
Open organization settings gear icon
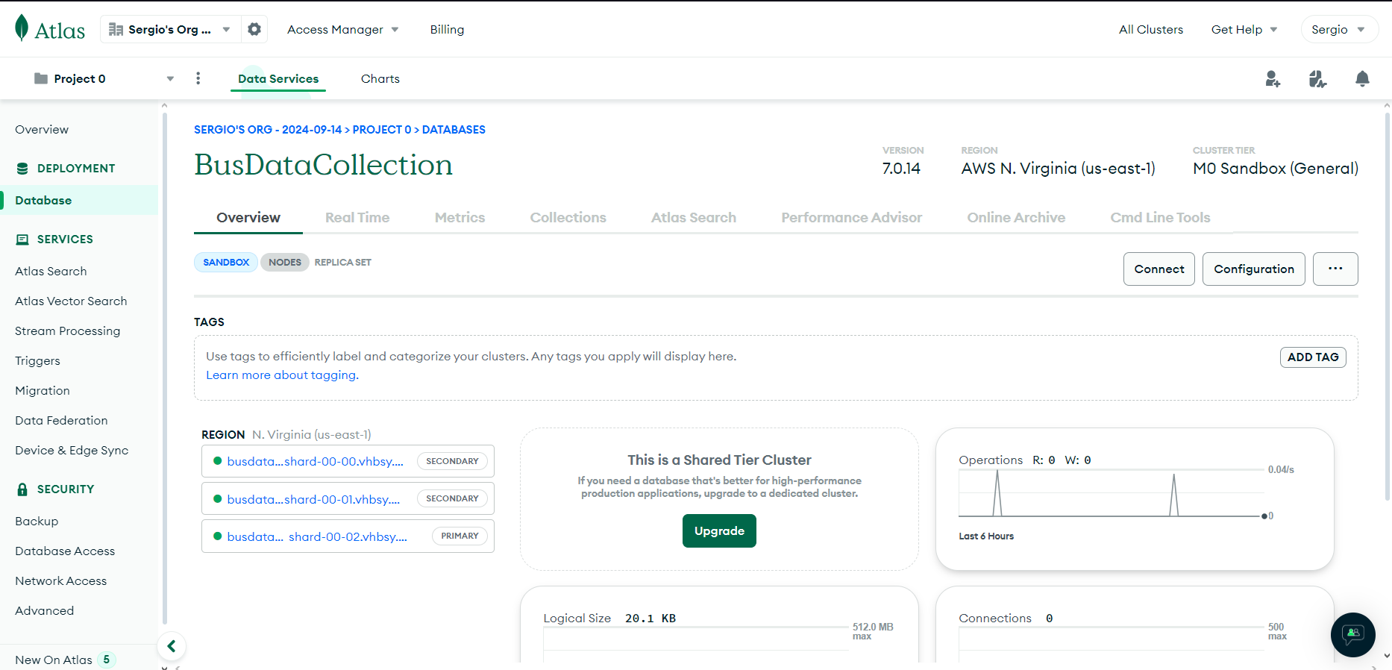[x=254, y=29]
